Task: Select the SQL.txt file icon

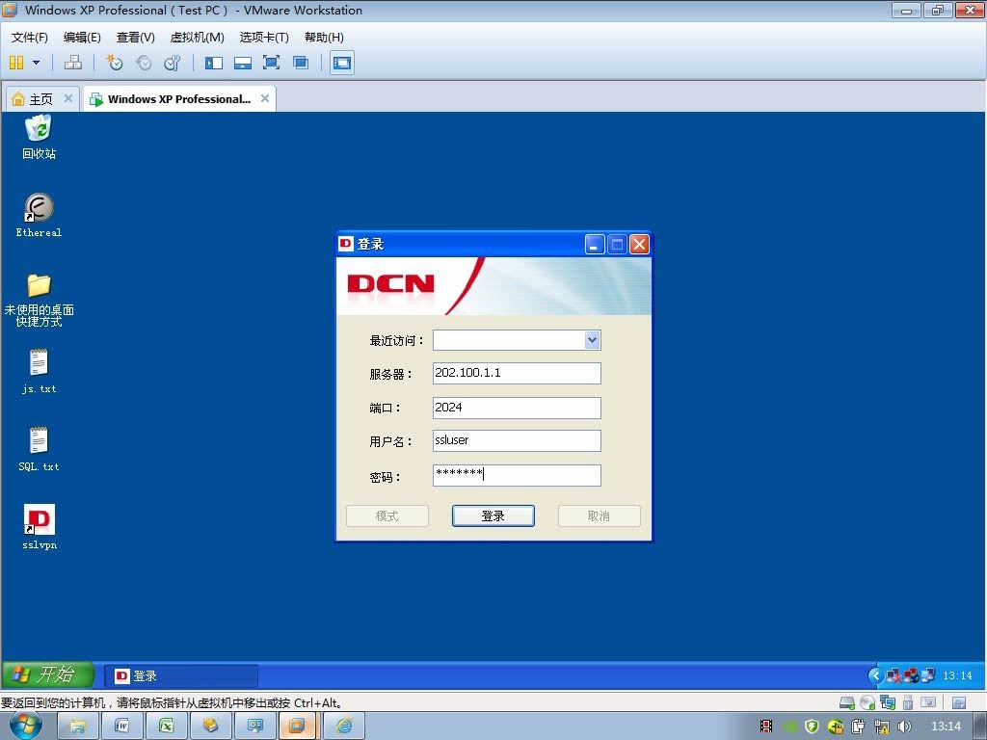Action: 39,449
